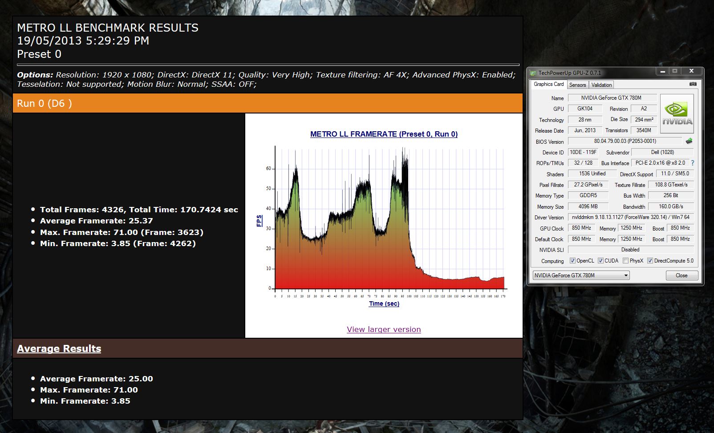Click the Driver Version field

[x=631, y=217]
